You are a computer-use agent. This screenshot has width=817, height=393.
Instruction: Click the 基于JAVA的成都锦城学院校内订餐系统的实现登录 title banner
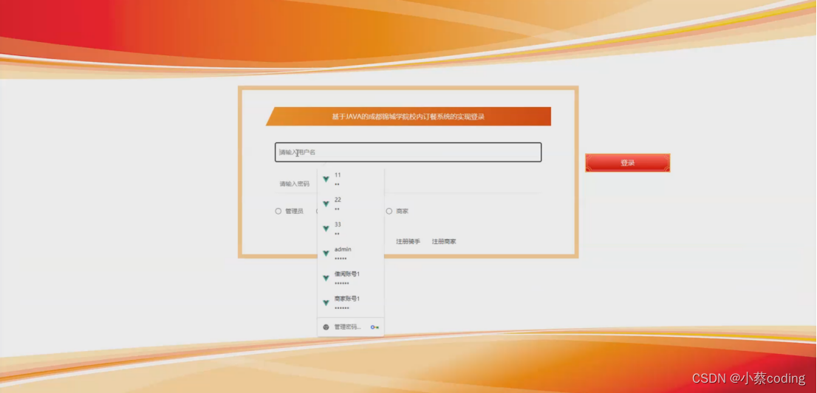(408, 116)
